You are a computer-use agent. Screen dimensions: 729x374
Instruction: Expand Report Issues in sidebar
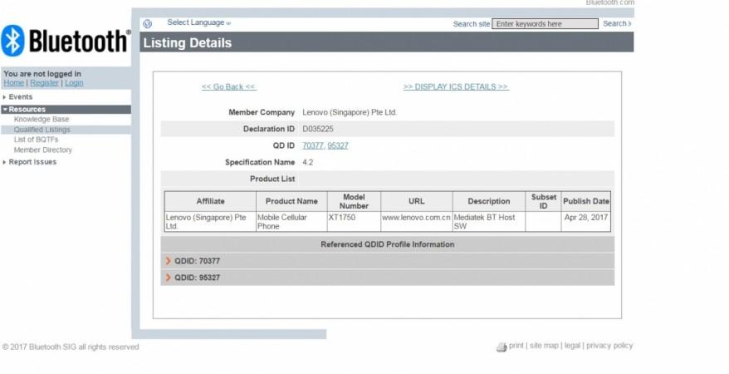32,162
